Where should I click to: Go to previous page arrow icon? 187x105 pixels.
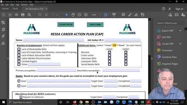pos(40,15)
